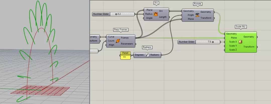Click the Scale NU Transform output

pos(249,47)
